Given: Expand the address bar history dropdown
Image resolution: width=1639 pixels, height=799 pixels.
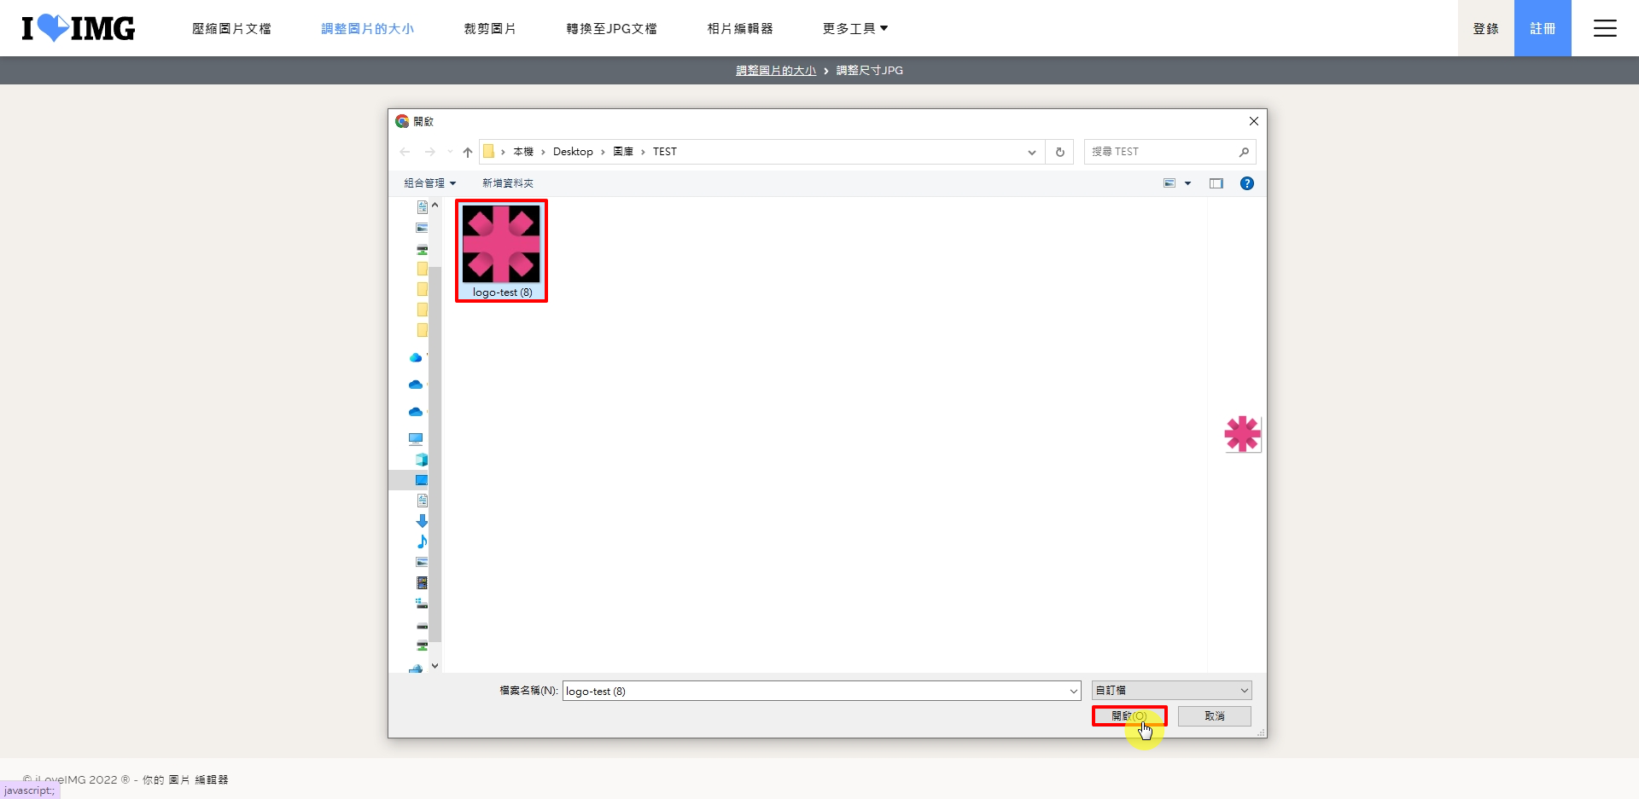Looking at the screenshot, I should point(1031,152).
